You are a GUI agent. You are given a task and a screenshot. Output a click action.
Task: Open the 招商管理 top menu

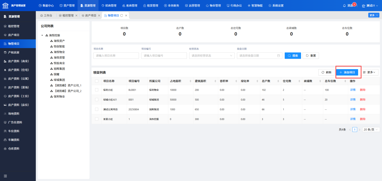coord(109,6)
